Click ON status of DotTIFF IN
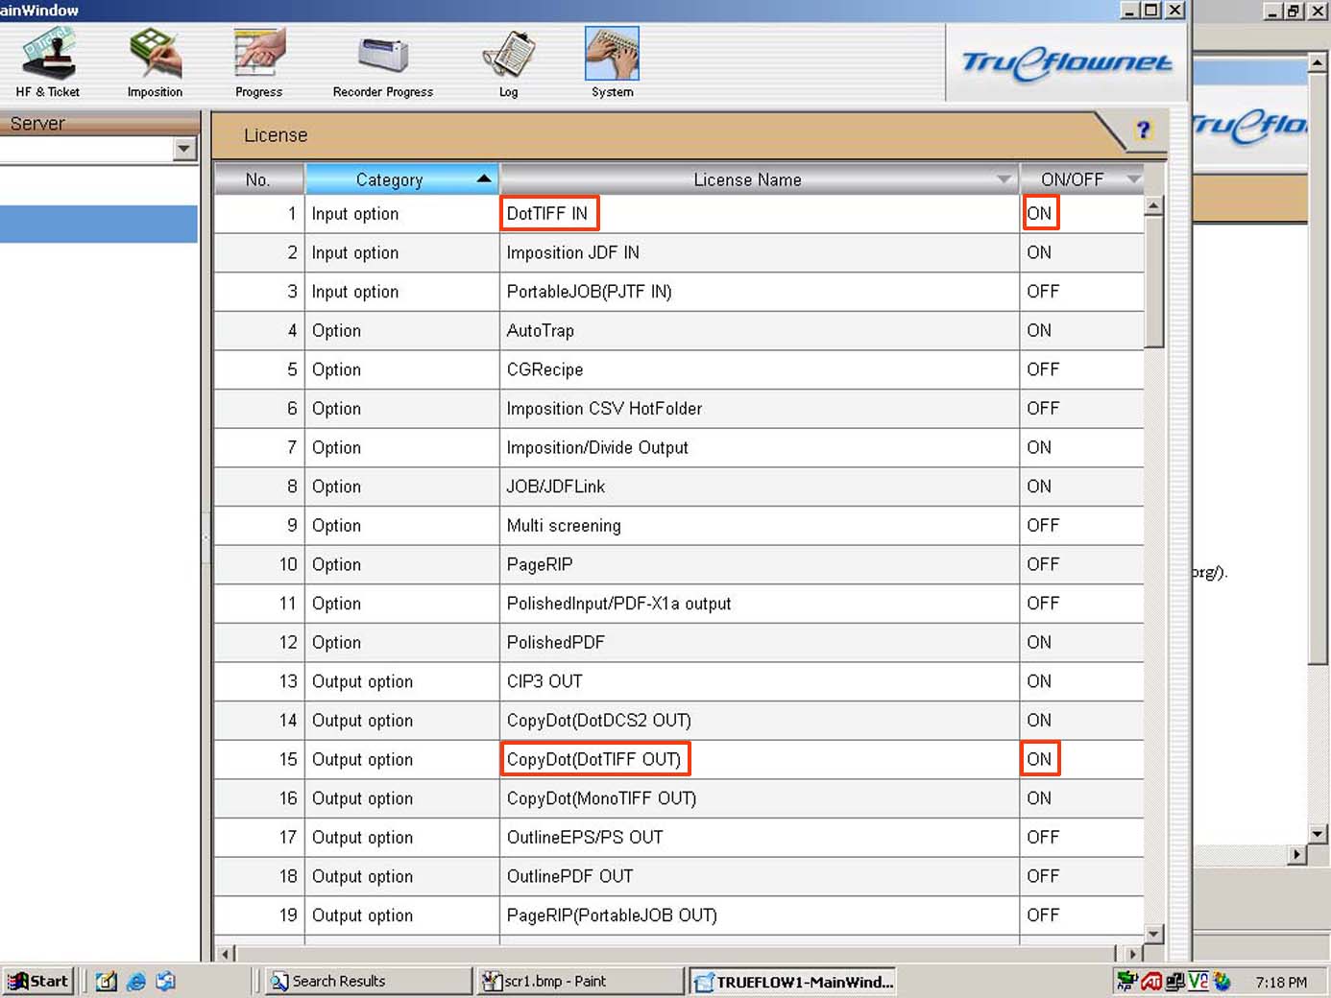 point(1039,213)
